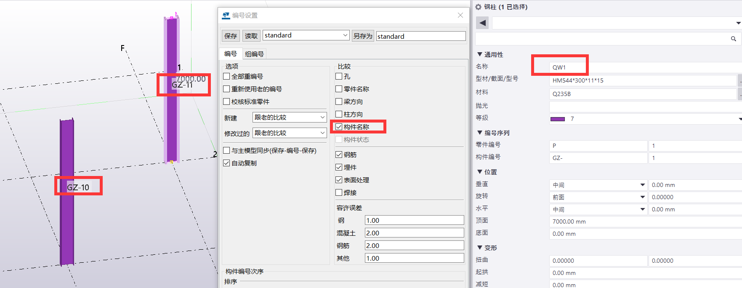742x288 pixels.
Task: Click the 钢柱 panel gear icon
Action: (479, 7)
